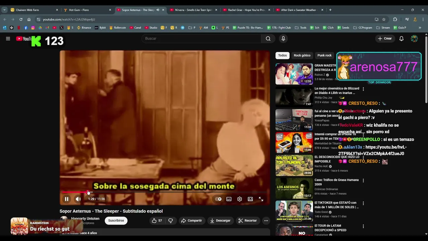The height and width of the screenshot is (241, 428).
Task: Click the Recortar clip button
Action: (248, 221)
